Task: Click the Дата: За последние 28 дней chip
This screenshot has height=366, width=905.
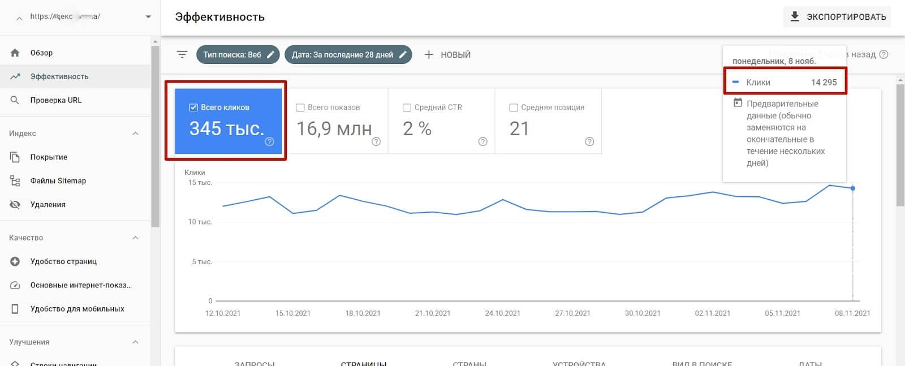Action: click(348, 55)
